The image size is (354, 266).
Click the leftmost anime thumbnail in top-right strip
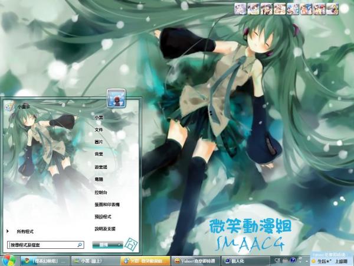click(x=240, y=9)
